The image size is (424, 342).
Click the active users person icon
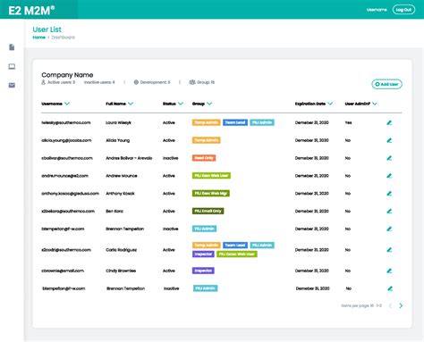43,82
